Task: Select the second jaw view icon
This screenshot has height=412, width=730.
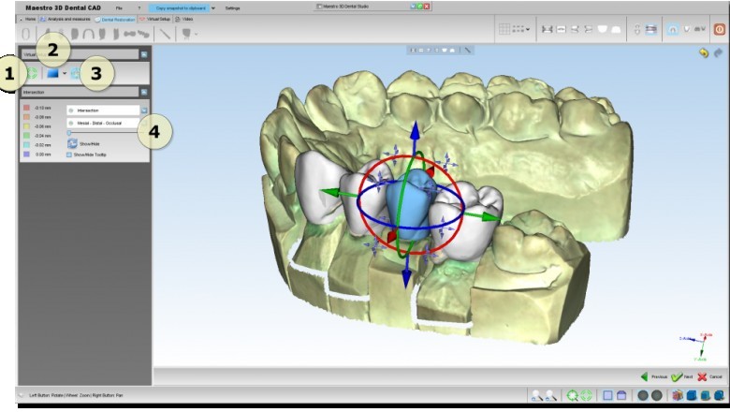Action: [x=561, y=29]
